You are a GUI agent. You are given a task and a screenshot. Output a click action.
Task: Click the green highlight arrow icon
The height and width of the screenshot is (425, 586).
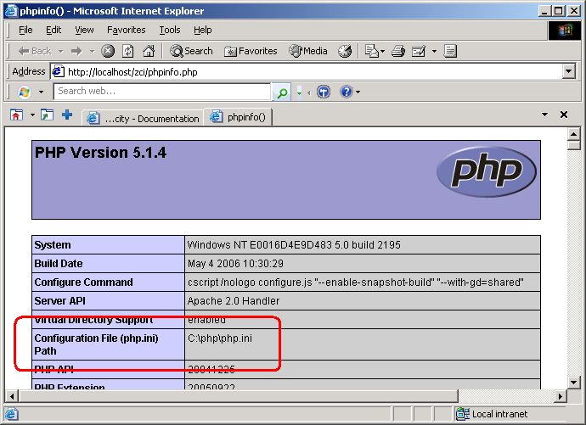(x=299, y=92)
